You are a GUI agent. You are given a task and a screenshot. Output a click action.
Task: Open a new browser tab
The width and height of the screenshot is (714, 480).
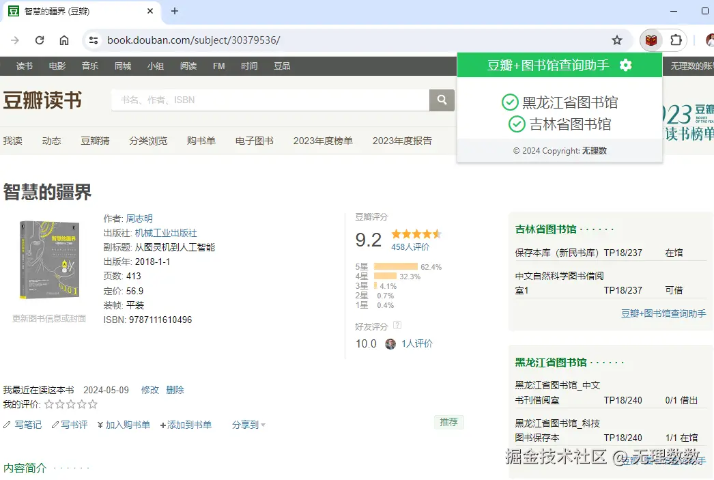coord(174,11)
